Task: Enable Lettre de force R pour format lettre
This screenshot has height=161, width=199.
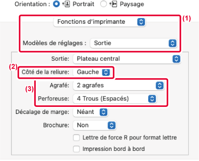Action: click(x=77, y=138)
